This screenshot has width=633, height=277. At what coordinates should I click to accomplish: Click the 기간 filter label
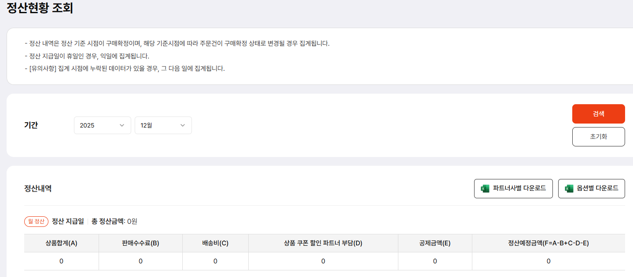31,125
